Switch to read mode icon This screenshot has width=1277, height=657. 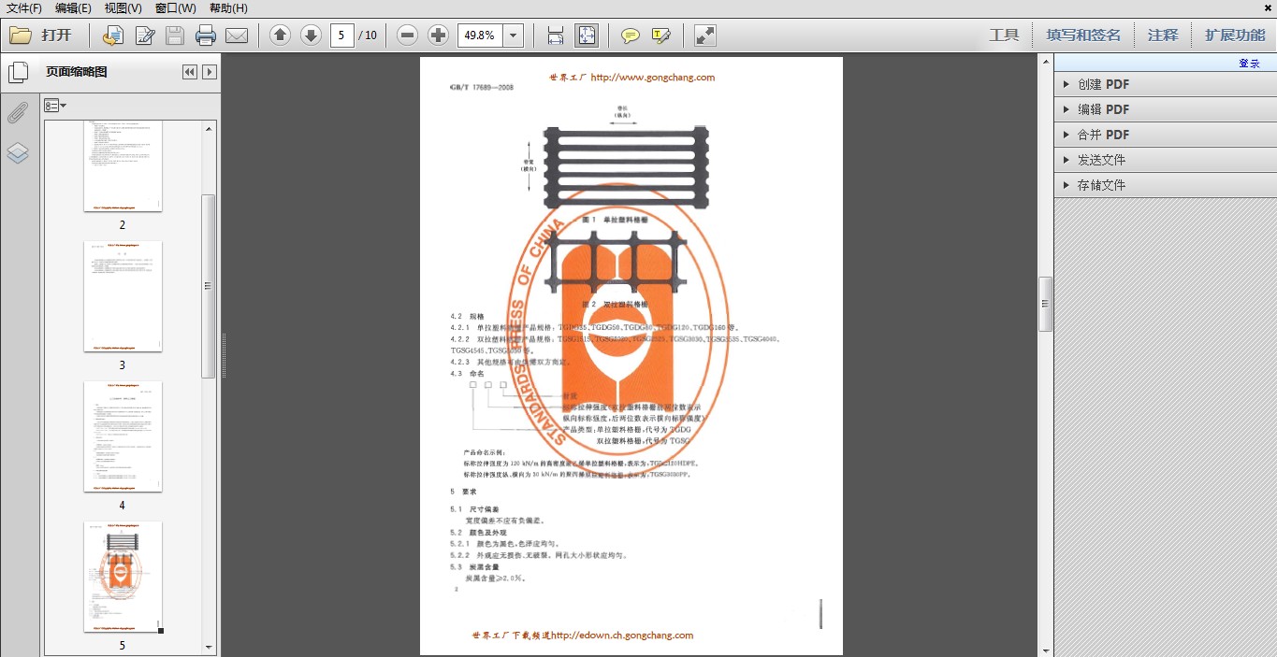point(705,36)
